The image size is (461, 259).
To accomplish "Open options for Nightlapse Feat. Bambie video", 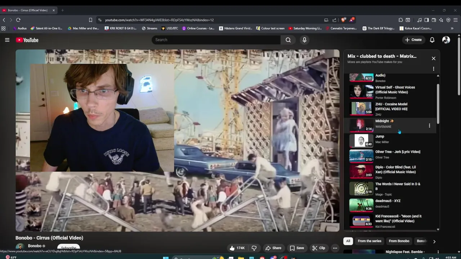I will point(438,252).
